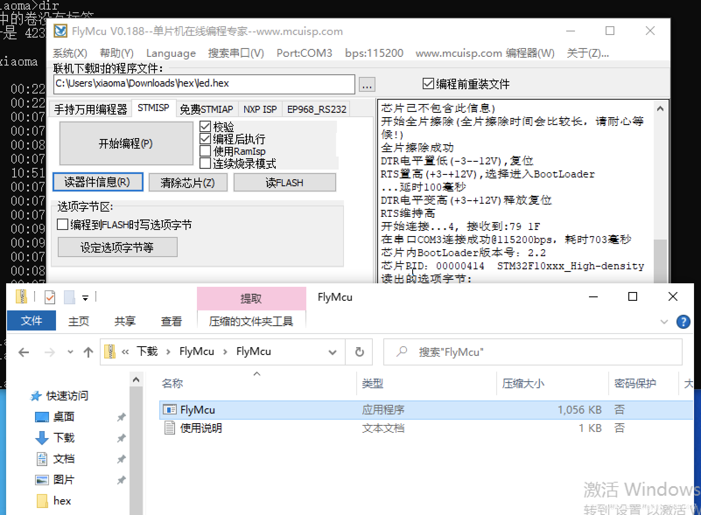Select the FlyMcu application file icon
Screen dimensions: 701x515
(x=170, y=410)
